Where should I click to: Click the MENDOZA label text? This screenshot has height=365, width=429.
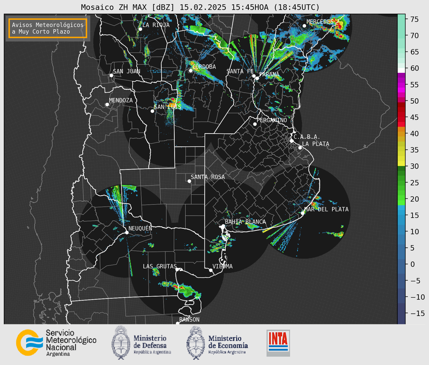pyautogui.click(x=121, y=100)
